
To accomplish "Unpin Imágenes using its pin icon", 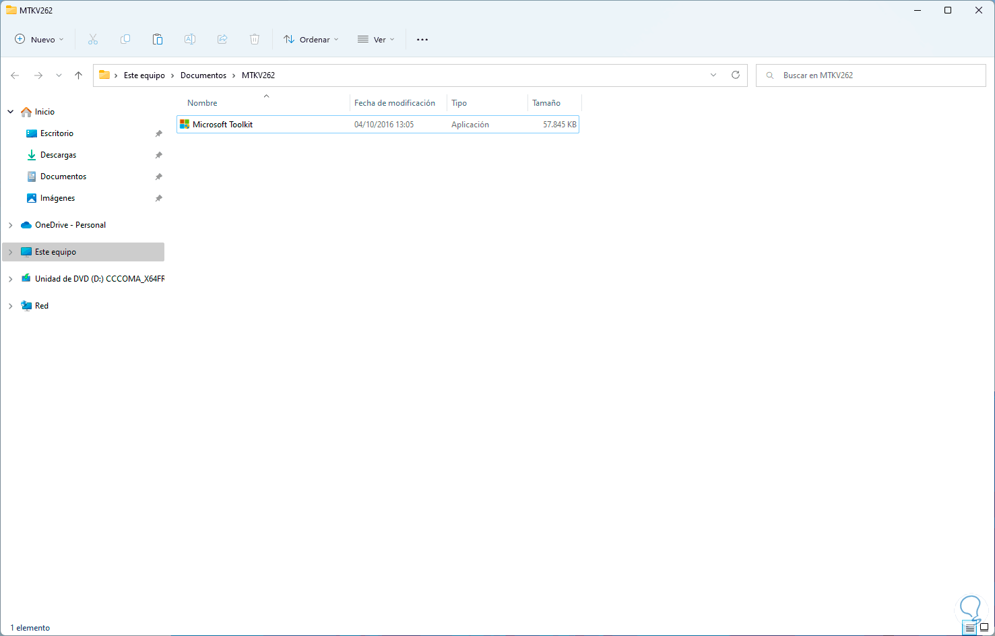I will tap(159, 198).
